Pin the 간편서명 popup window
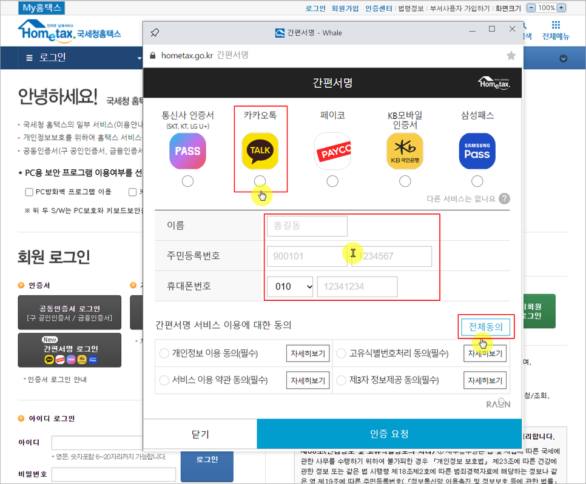Screen dimensions: 586x484 (155, 33)
